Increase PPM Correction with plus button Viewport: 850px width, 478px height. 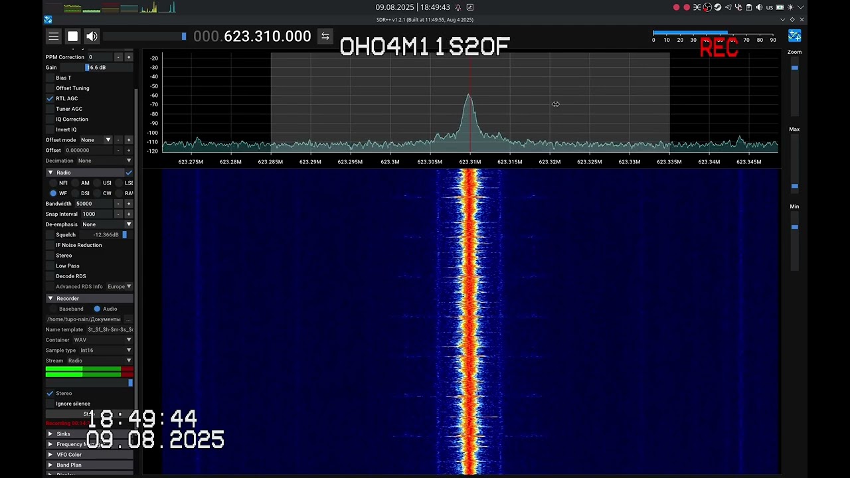click(129, 57)
